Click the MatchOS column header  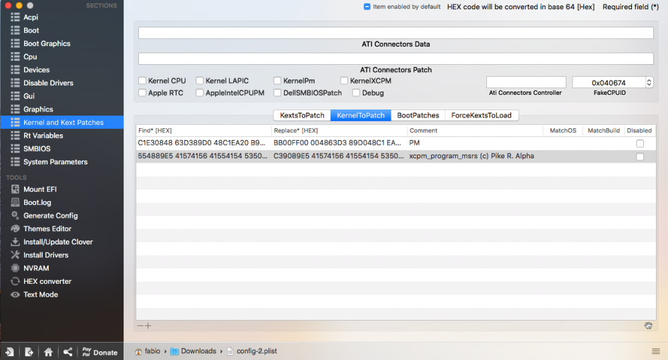pos(562,130)
